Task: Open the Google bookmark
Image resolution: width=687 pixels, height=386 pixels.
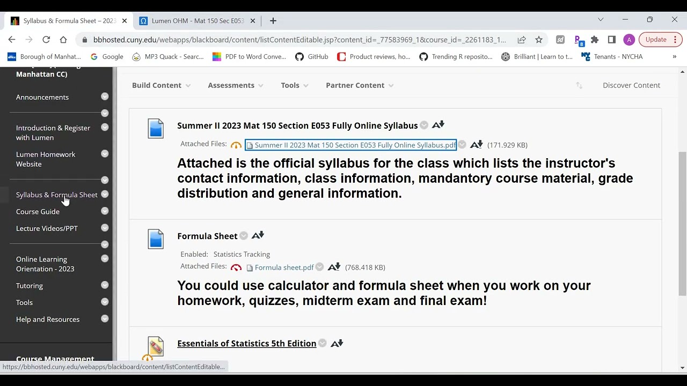Action: (107, 56)
